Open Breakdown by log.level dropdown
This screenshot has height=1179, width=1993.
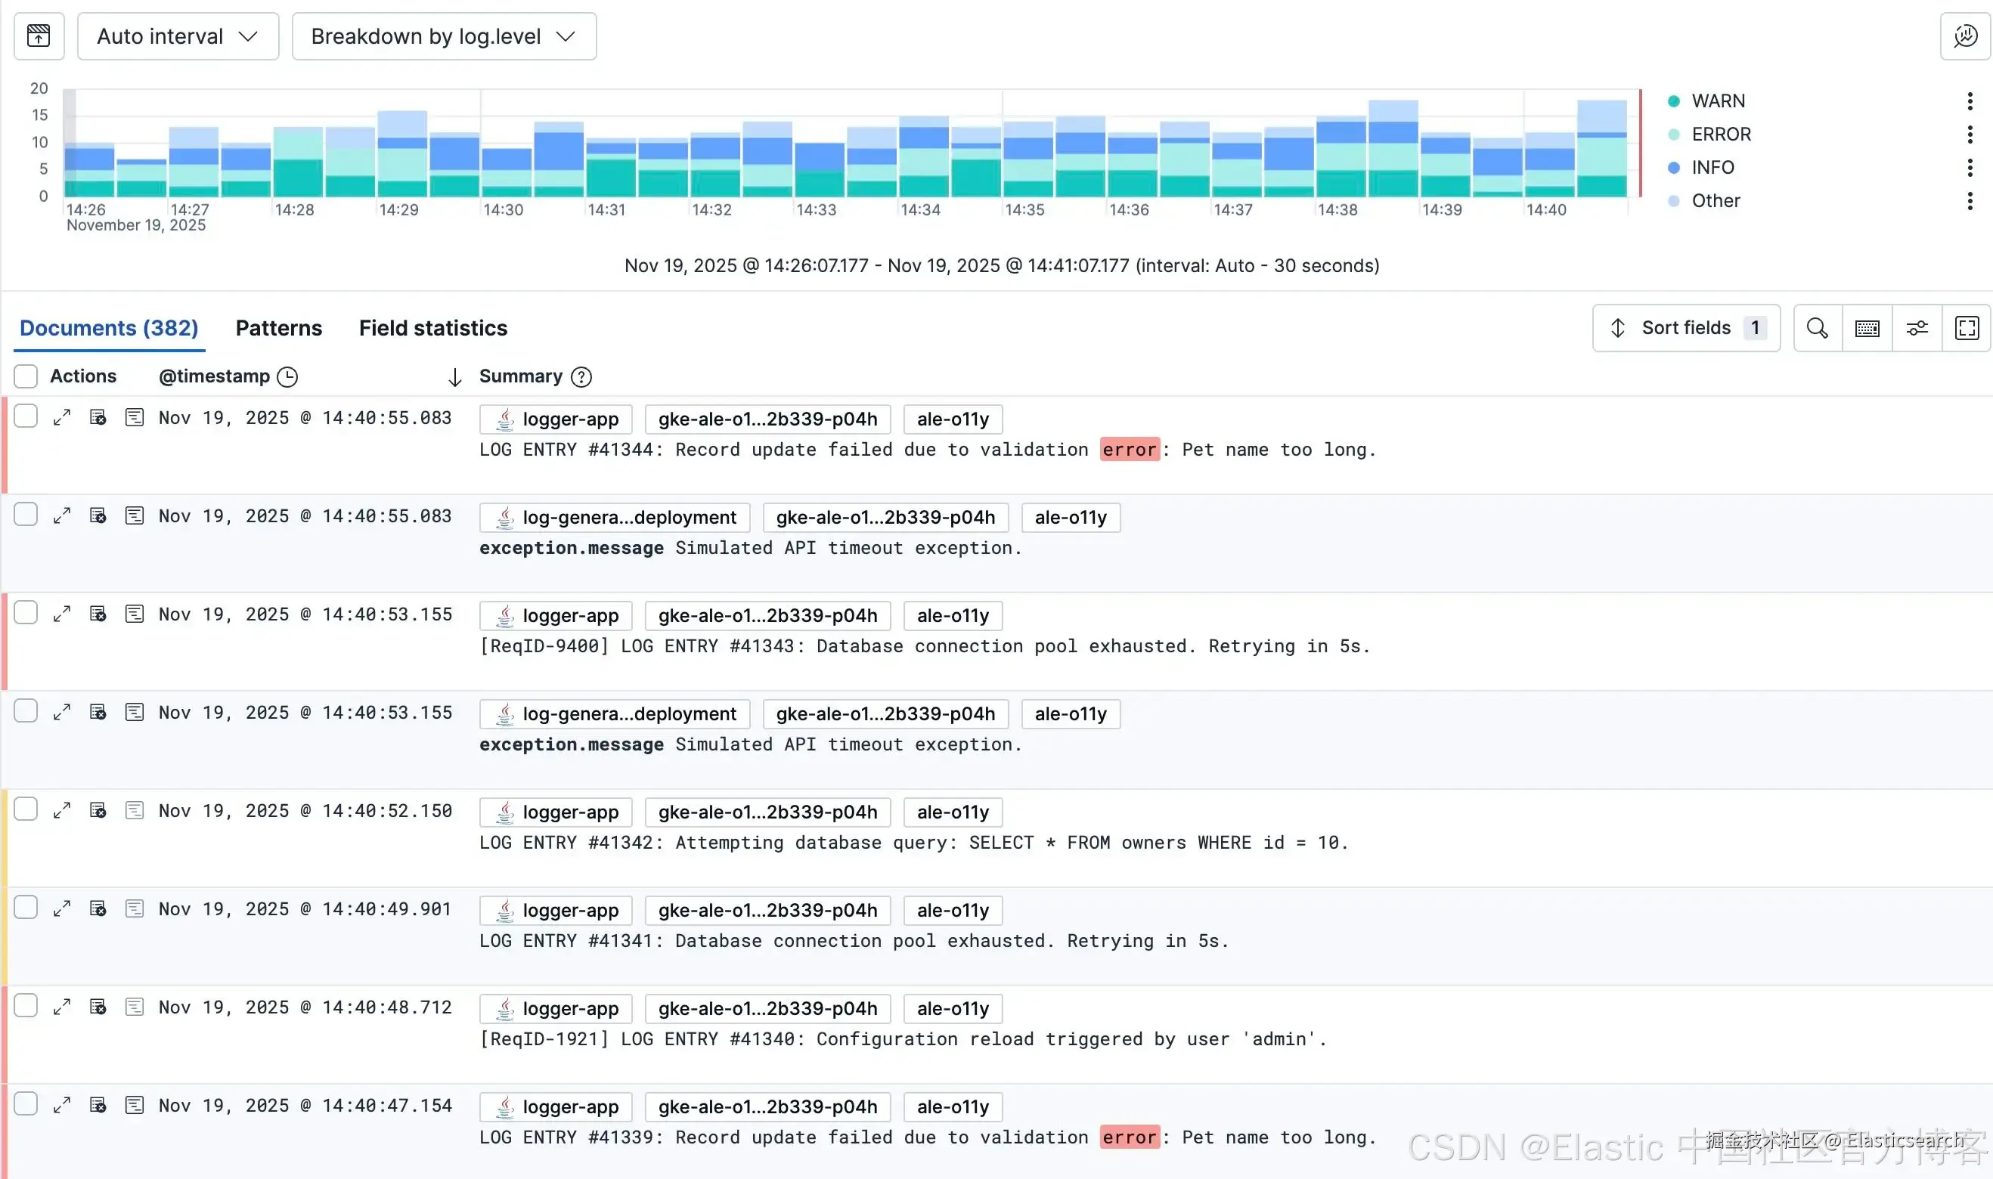[443, 36]
